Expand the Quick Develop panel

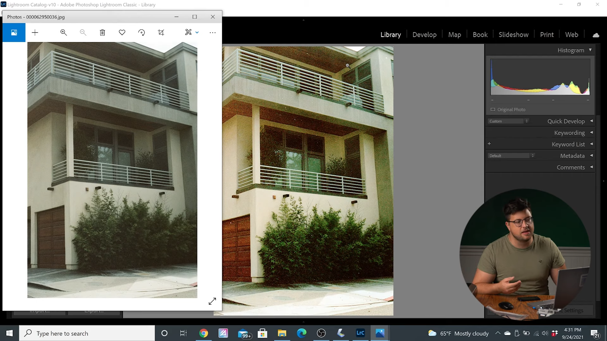[x=591, y=121]
